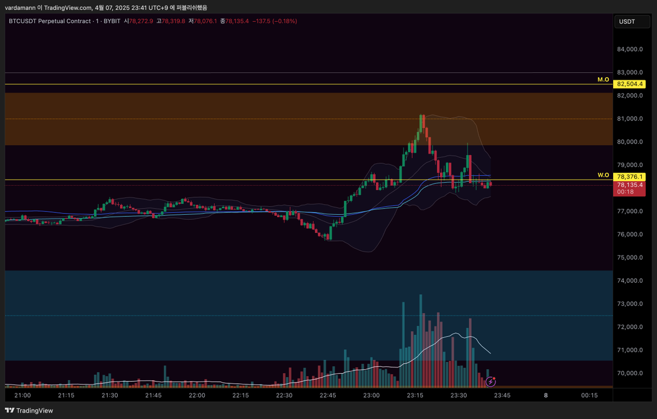Image resolution: width=657 pixels, height=419 pixels.
Task: Click the W.O line label
Action: 603,175
